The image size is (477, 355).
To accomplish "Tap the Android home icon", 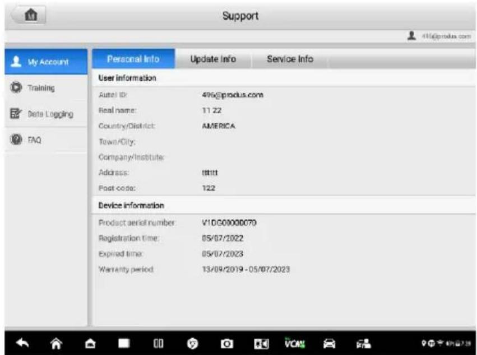I will click(56, 343).
